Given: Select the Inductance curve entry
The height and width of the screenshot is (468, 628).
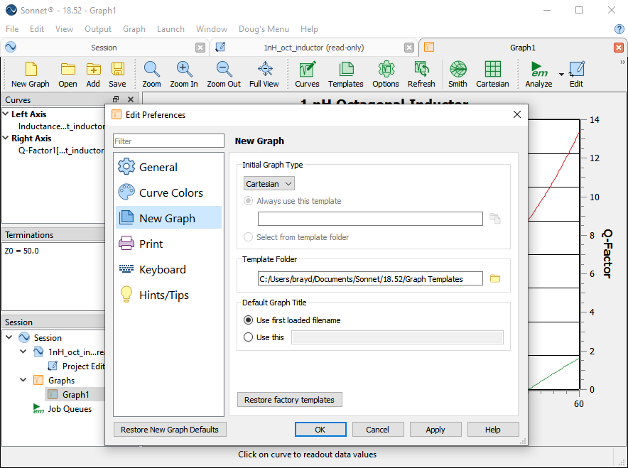Looking at the screenshot, I should (x=61, y=126).
